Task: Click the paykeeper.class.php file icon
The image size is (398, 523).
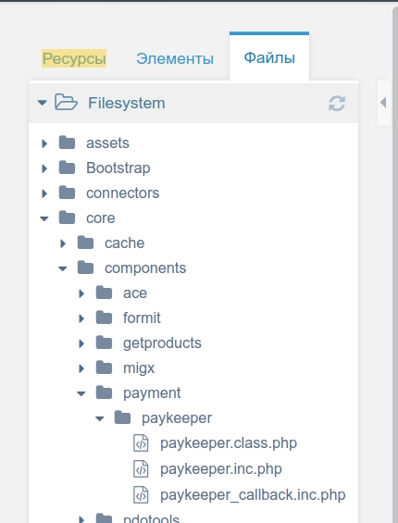Action: click(x=141, y=443)
